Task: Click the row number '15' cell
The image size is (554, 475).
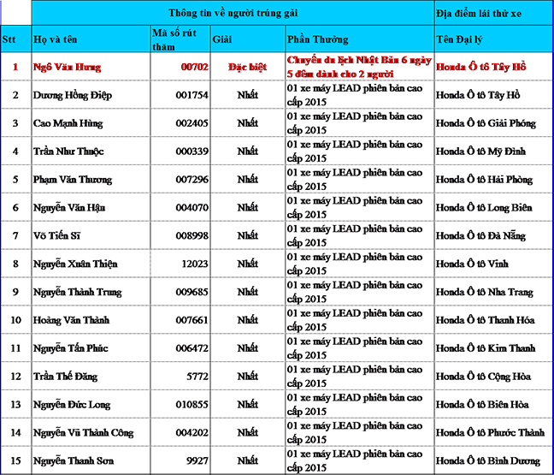Action: coord(16,460)
